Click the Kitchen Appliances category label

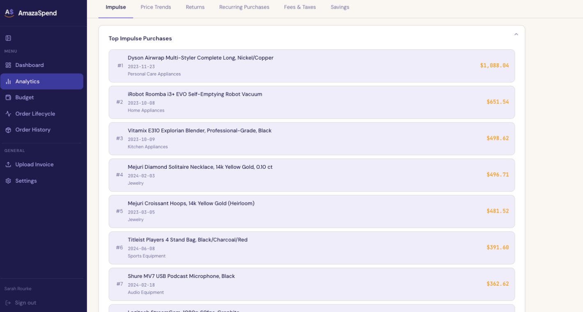pos(147,147)
